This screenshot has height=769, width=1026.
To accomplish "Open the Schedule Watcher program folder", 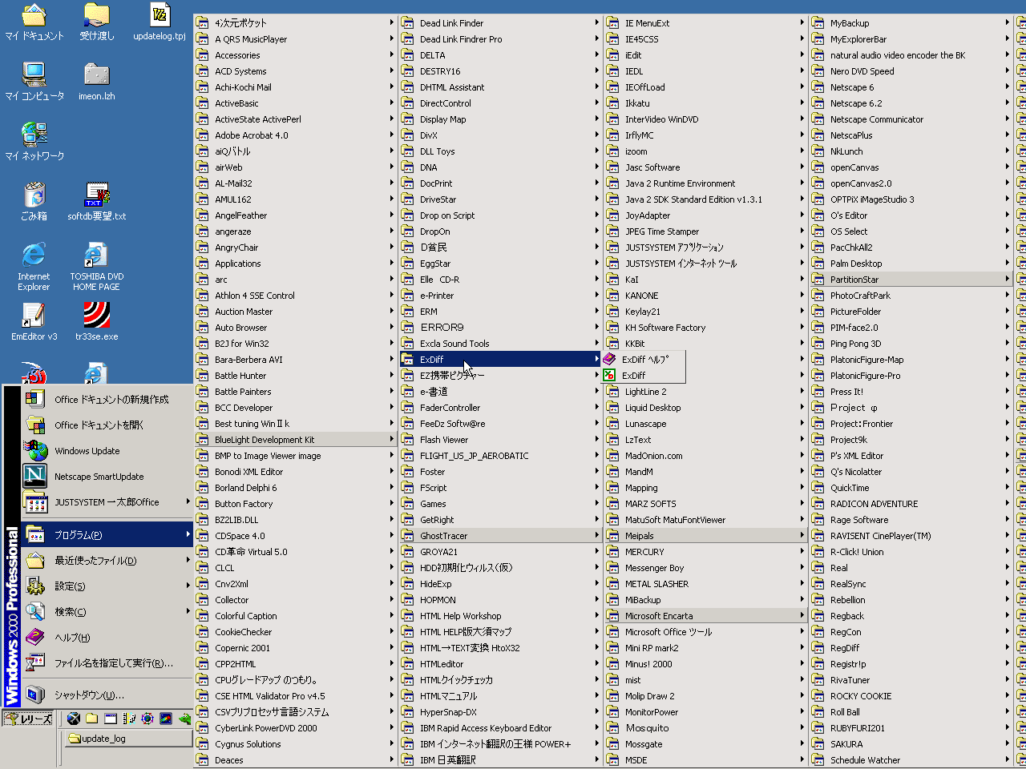I will tap(911, 759).
